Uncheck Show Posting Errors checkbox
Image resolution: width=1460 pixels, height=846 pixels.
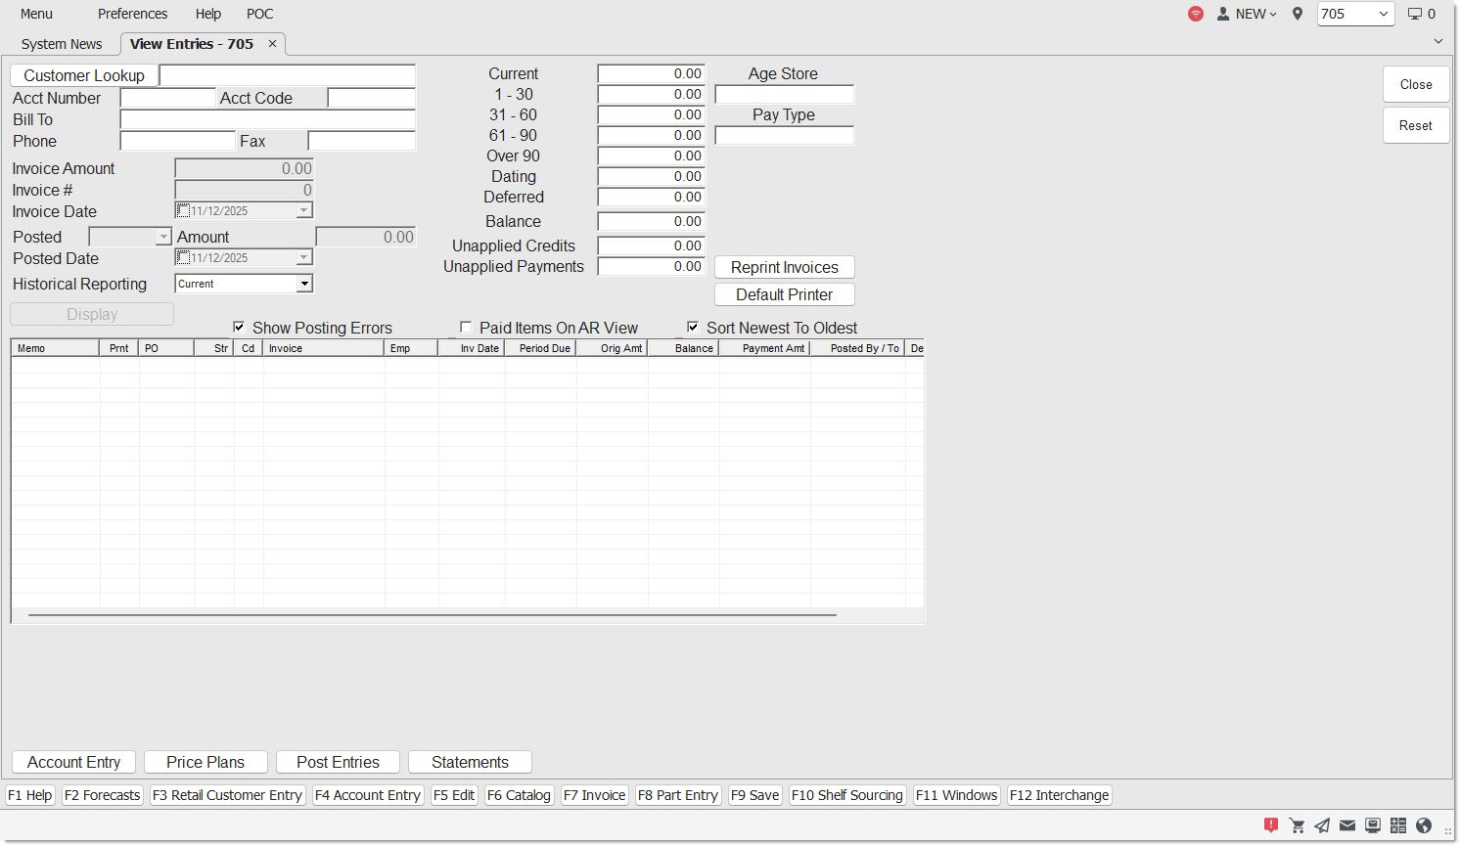coord(240,328)
